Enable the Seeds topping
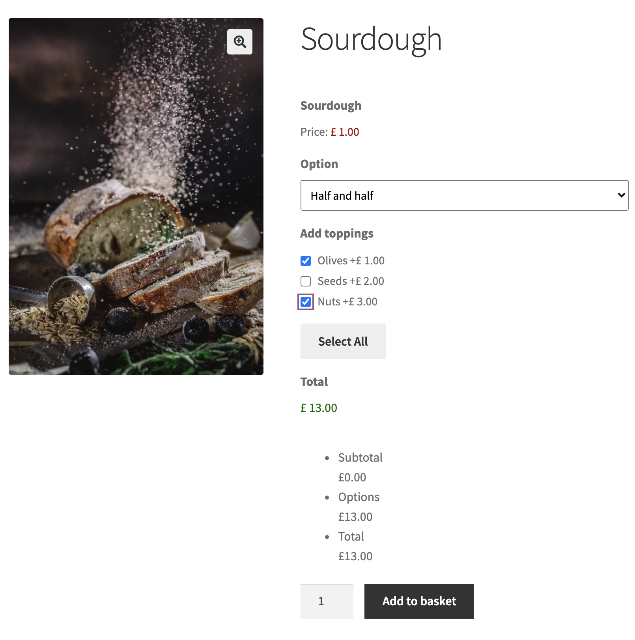 click(x=306, y=281)
